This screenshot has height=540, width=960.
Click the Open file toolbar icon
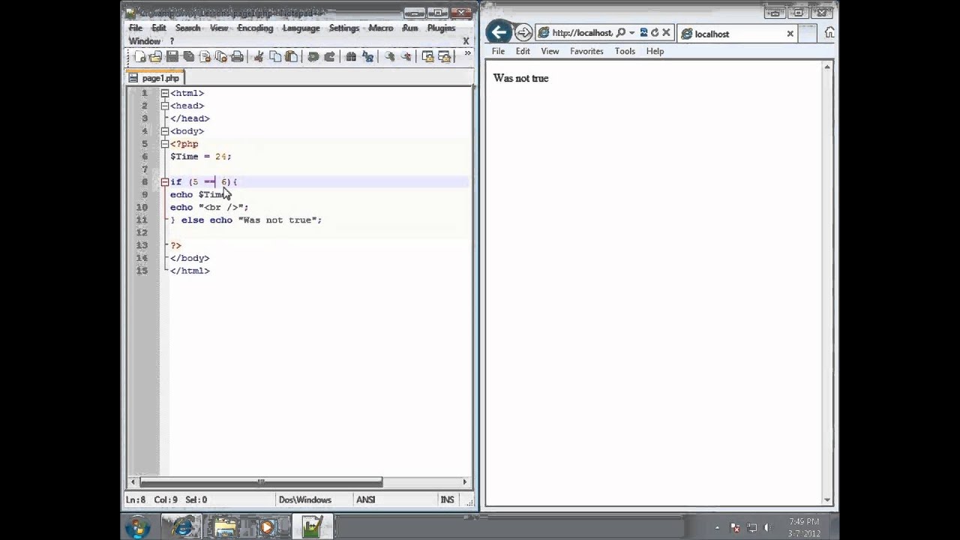(156, 57)
